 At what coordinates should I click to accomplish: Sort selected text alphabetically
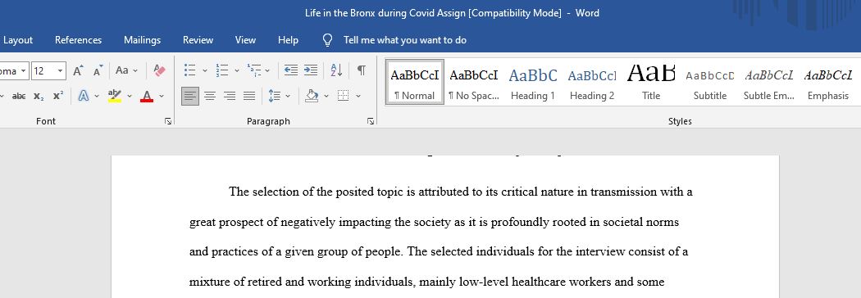pyautogui.click(x=336, y=70)
